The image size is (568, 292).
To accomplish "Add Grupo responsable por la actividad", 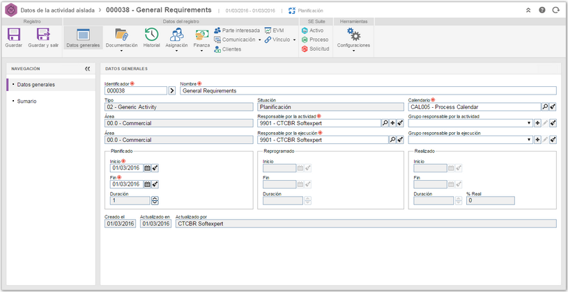I will pyautogui.click(x=538, y=123).
